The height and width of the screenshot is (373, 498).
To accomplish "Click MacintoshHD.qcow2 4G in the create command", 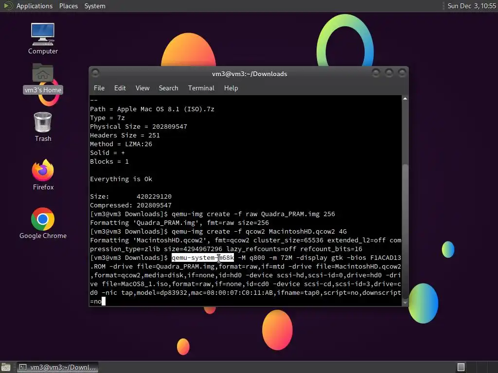I will [308, 232].
